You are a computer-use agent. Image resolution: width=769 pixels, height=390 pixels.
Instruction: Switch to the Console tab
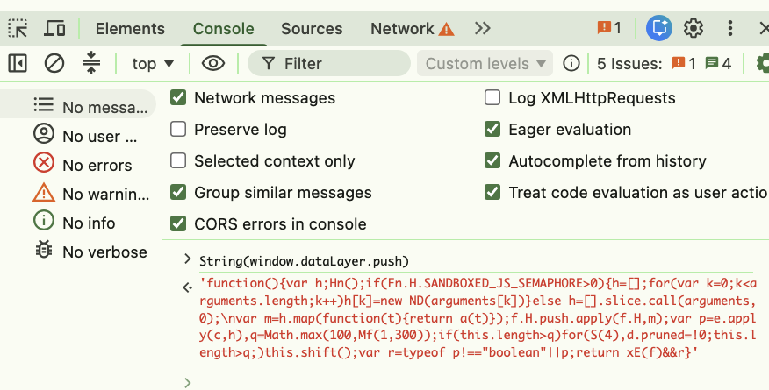(224, 28)
